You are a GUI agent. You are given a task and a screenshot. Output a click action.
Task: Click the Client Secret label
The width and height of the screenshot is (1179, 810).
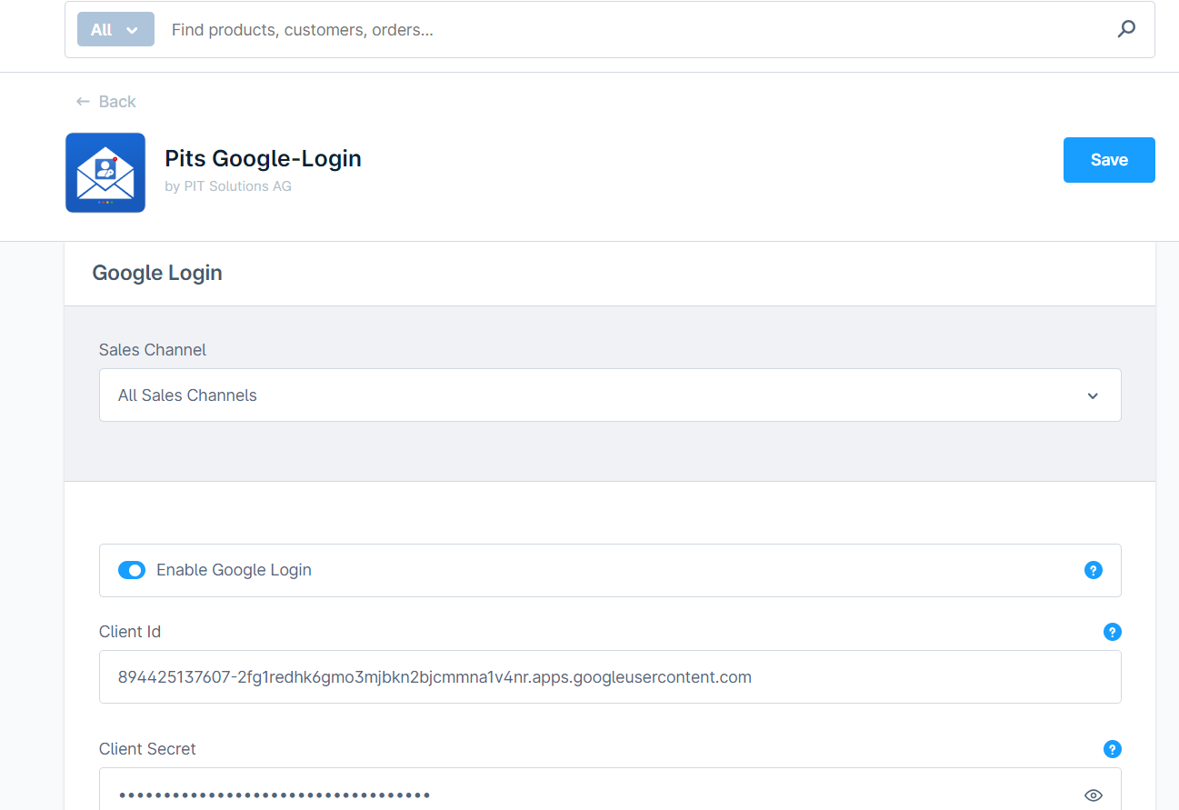[x=147, y=749]
